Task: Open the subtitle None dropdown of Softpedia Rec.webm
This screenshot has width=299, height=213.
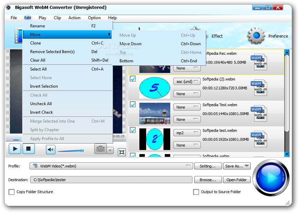Action: [x=187, y=68]
